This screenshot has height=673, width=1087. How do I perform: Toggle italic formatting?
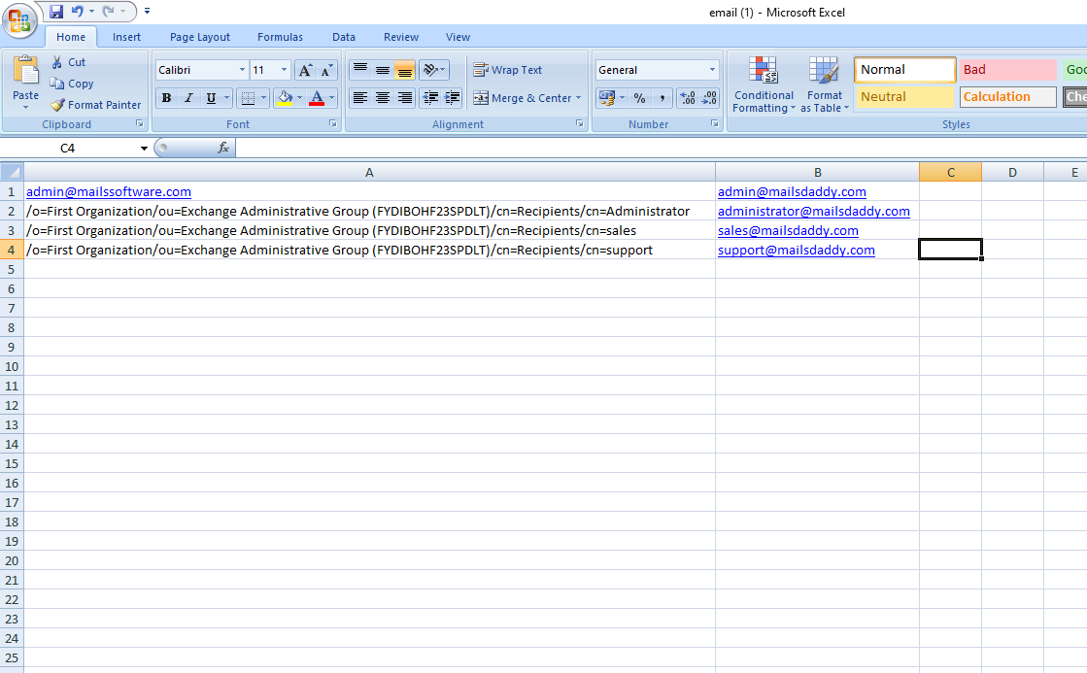pyautogui.click(x=187, y=98)
